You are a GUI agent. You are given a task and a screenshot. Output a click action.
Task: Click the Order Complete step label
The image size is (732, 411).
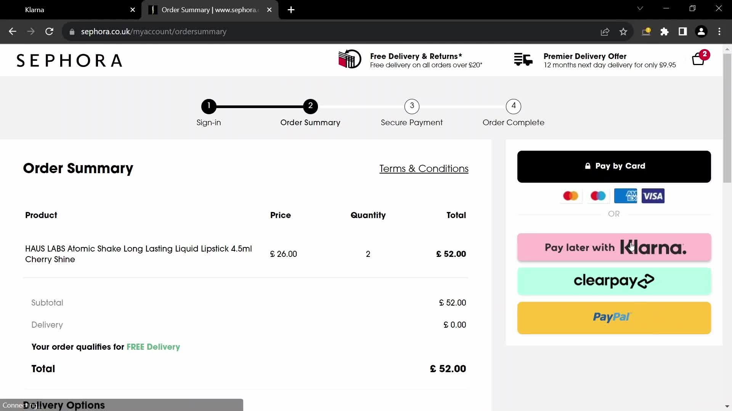click(x=514, y=123)
